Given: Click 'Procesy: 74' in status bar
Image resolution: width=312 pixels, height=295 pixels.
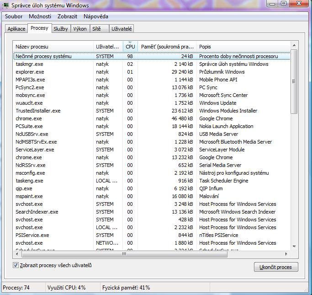Looking at the screenshot, I should point(16,288).
